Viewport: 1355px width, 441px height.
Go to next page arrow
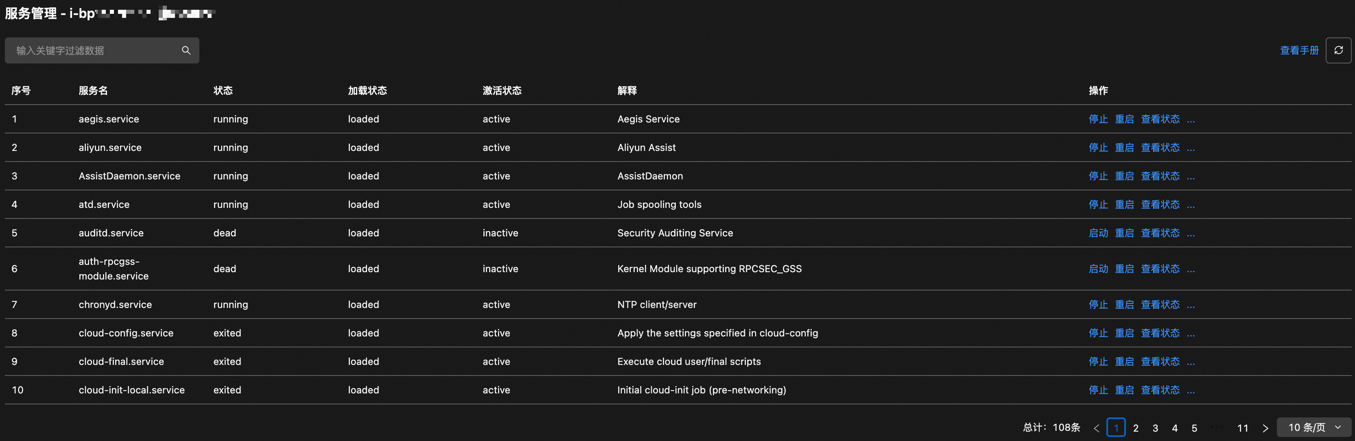pos(1265,428)
